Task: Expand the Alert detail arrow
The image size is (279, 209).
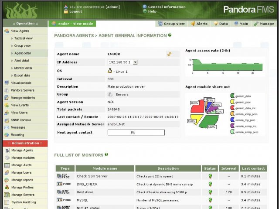Action: 12,61
